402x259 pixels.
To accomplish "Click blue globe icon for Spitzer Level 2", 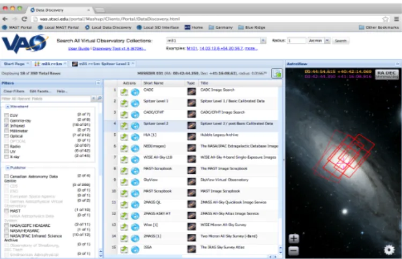I will click(x=135, y=126).
